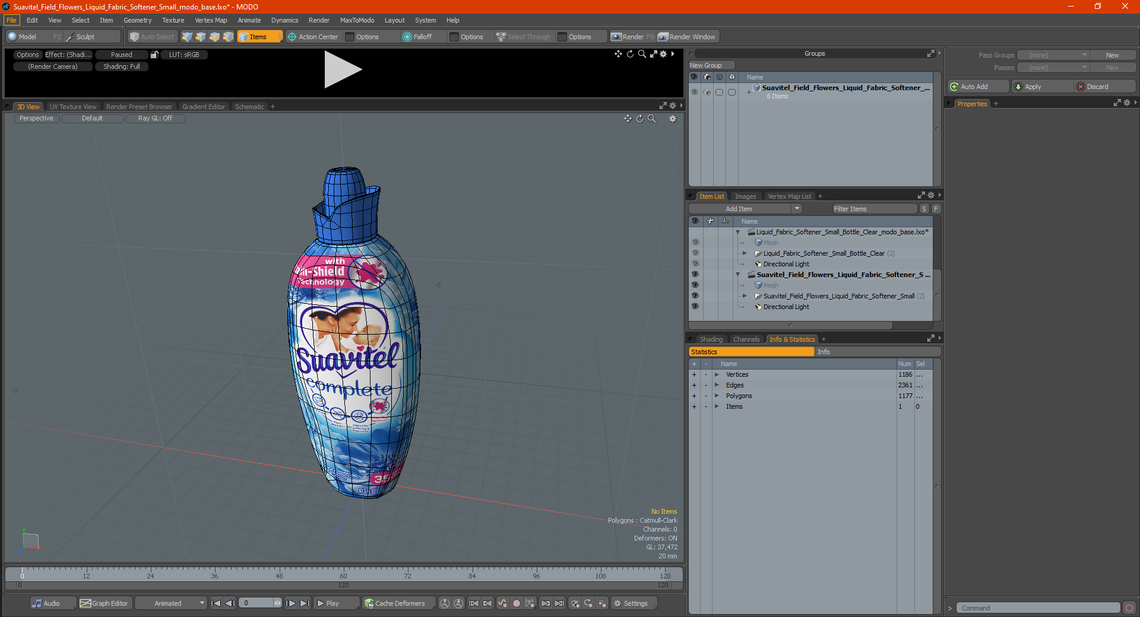This screenshot has height=617, width=1140.
Task: Click the 3D viewport move/pan icon
Action: coord(628,119)
